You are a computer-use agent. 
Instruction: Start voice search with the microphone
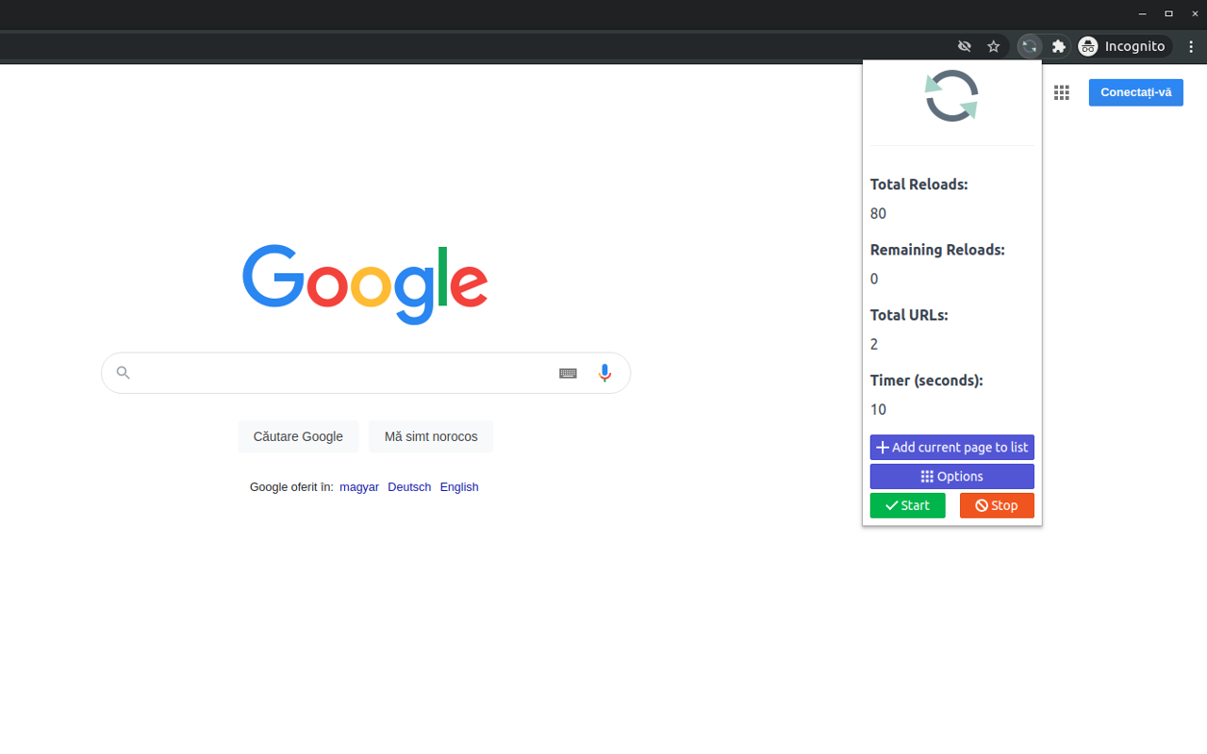(604, 373)
